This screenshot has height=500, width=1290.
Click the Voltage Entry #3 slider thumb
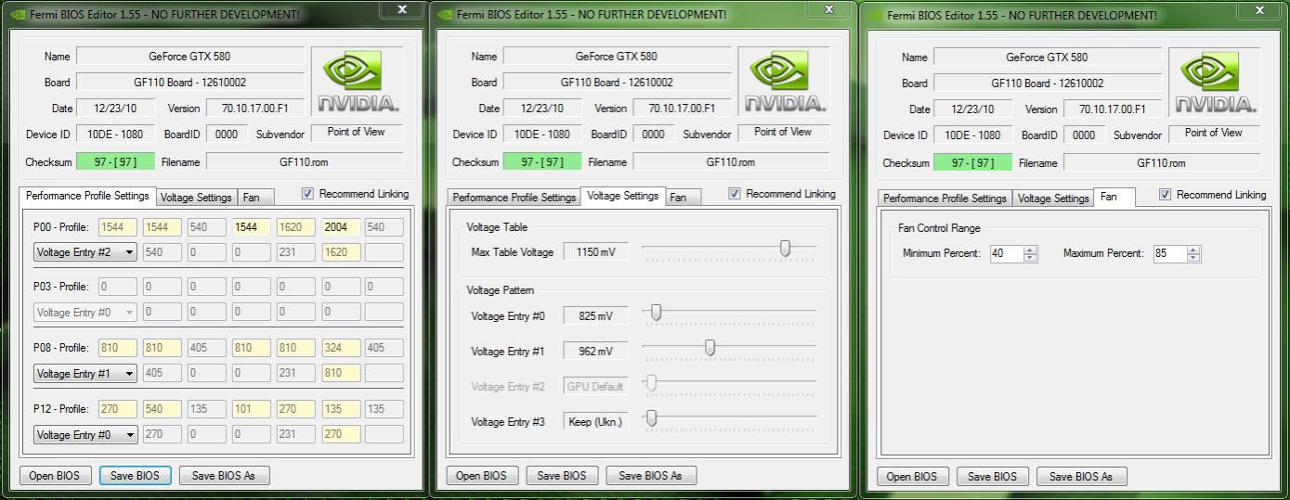(x=651, y=418)
